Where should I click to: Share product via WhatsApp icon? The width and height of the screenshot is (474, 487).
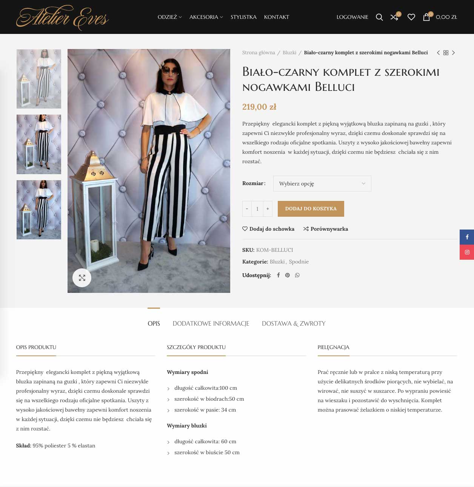click(297, 275)
